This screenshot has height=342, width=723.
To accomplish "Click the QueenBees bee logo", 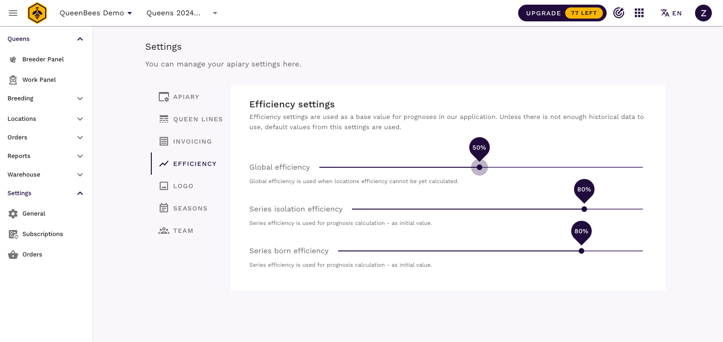I will tap(37, 13).
